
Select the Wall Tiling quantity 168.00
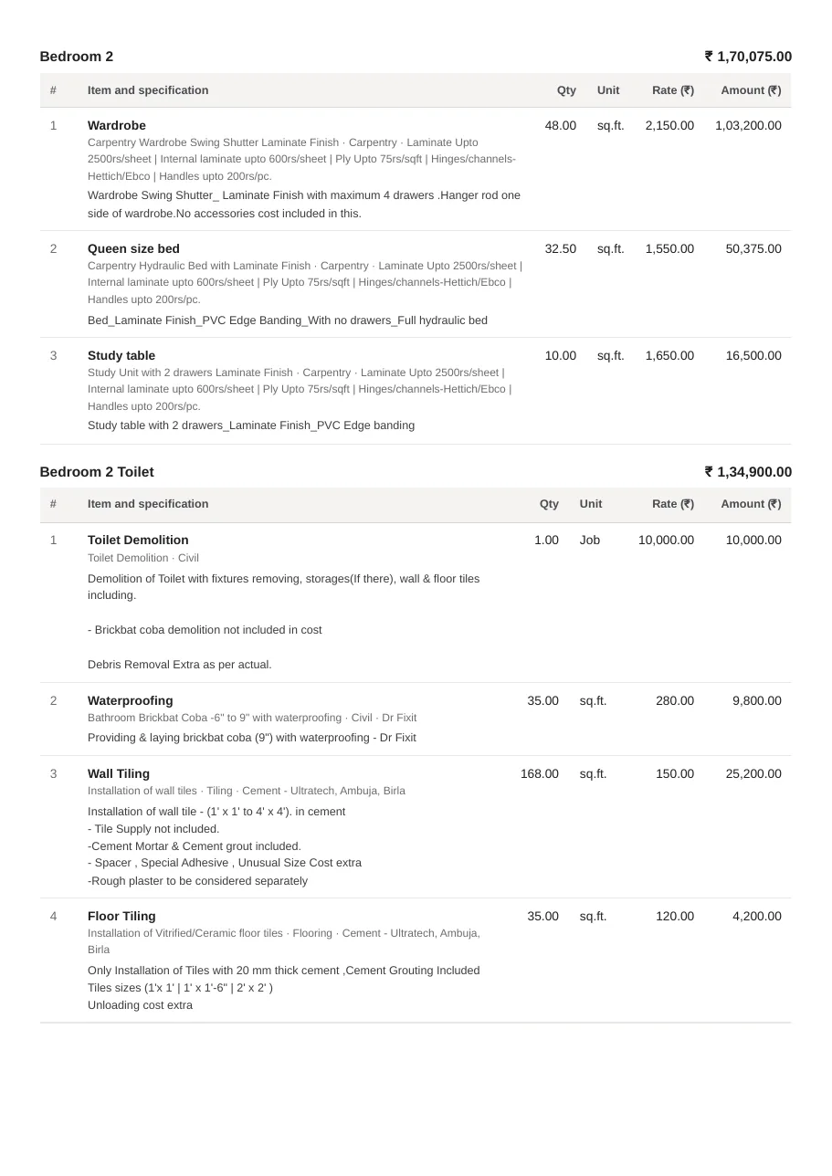540,773
